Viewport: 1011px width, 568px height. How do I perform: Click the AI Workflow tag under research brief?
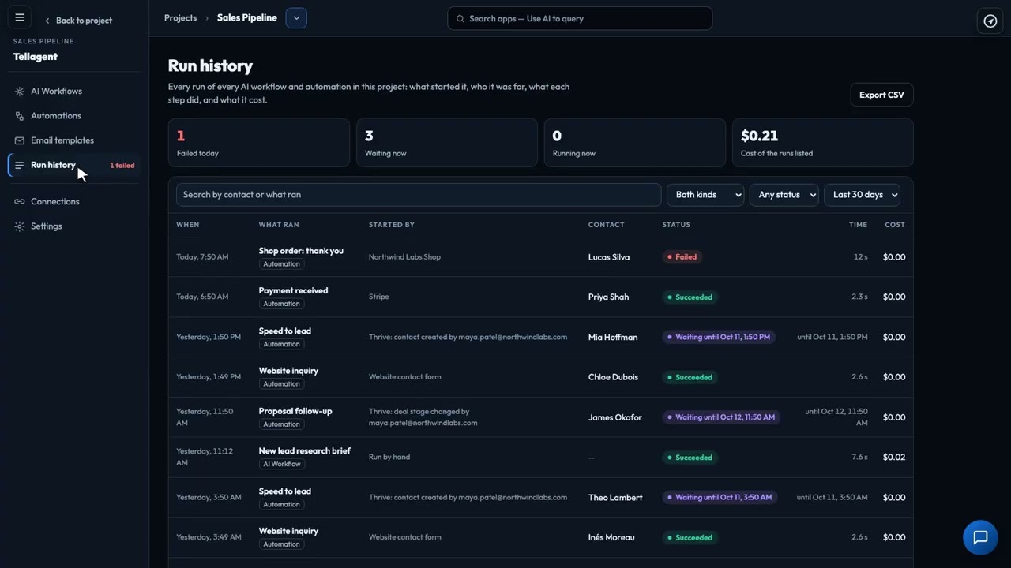tap(282, 465)
